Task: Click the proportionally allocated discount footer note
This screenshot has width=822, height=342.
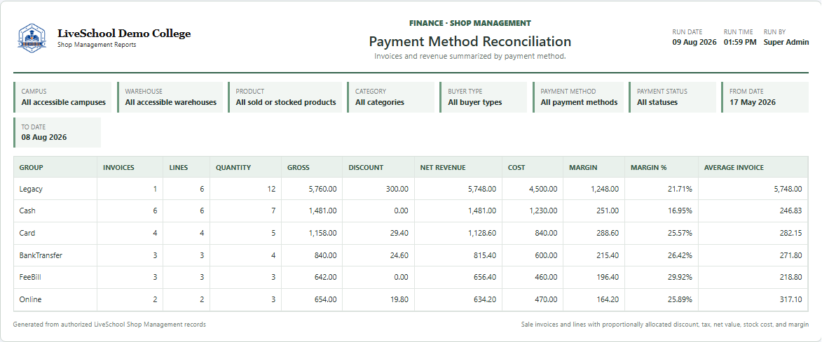Action: (665, 325)
